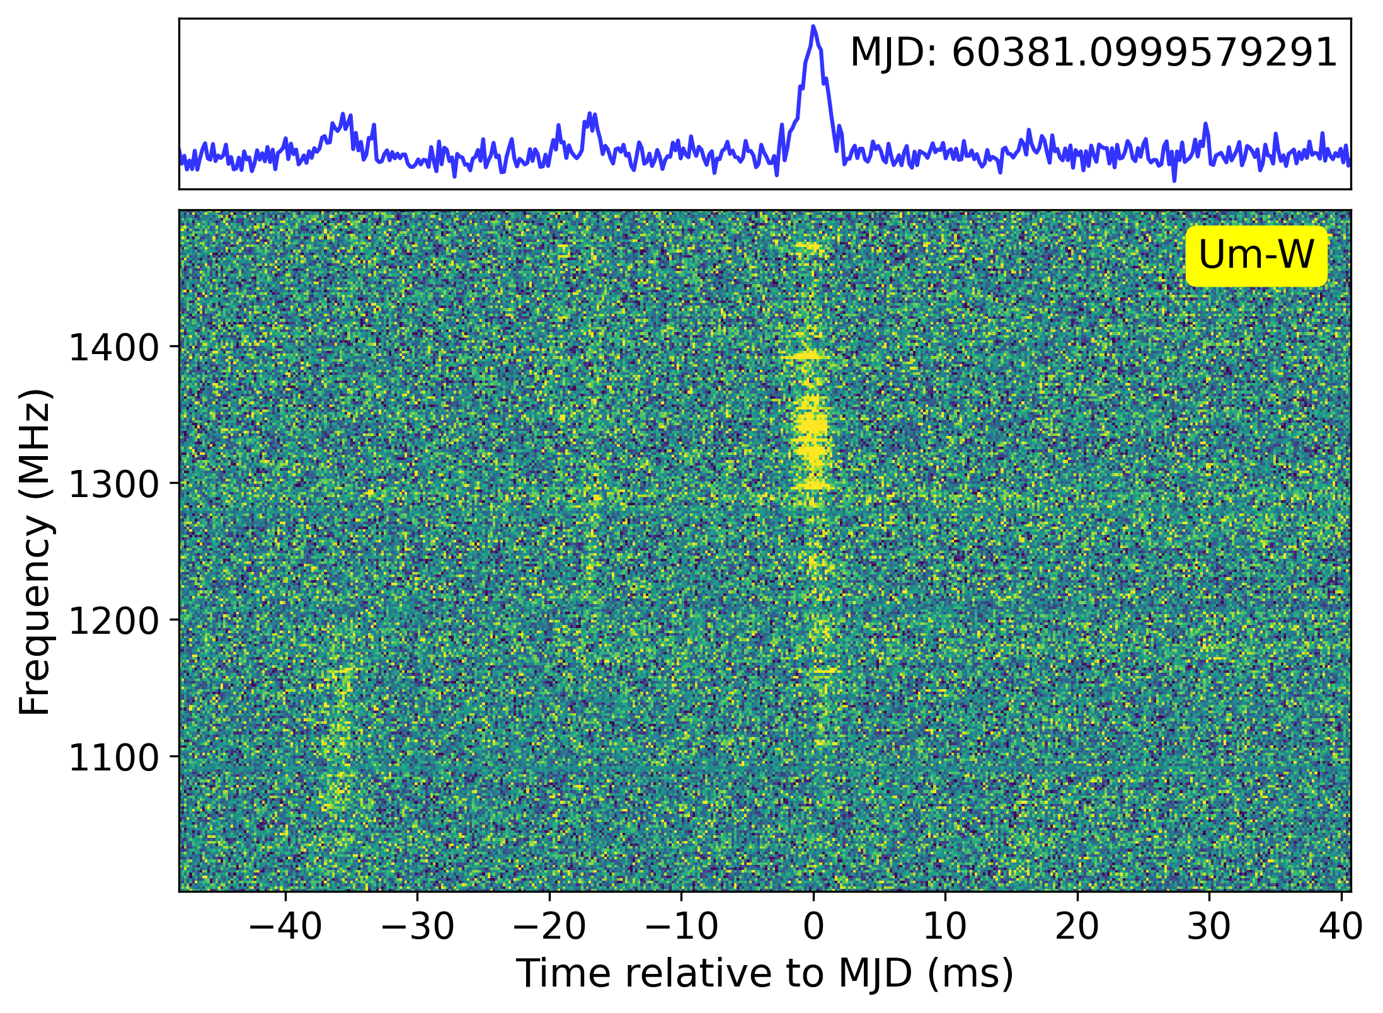Click the 30 time tick label

point(1209,926)
